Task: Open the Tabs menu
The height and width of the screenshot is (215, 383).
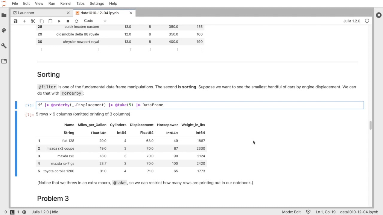Action: click(x=80, y=3)
